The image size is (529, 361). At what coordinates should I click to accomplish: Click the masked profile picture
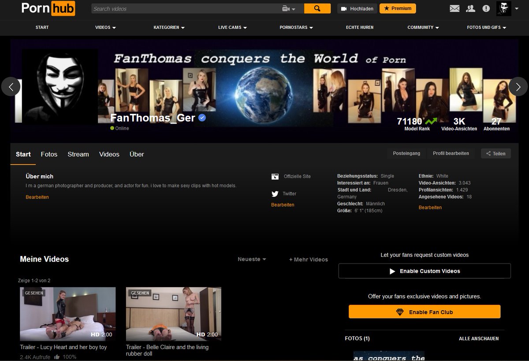[x=60, y=86]
